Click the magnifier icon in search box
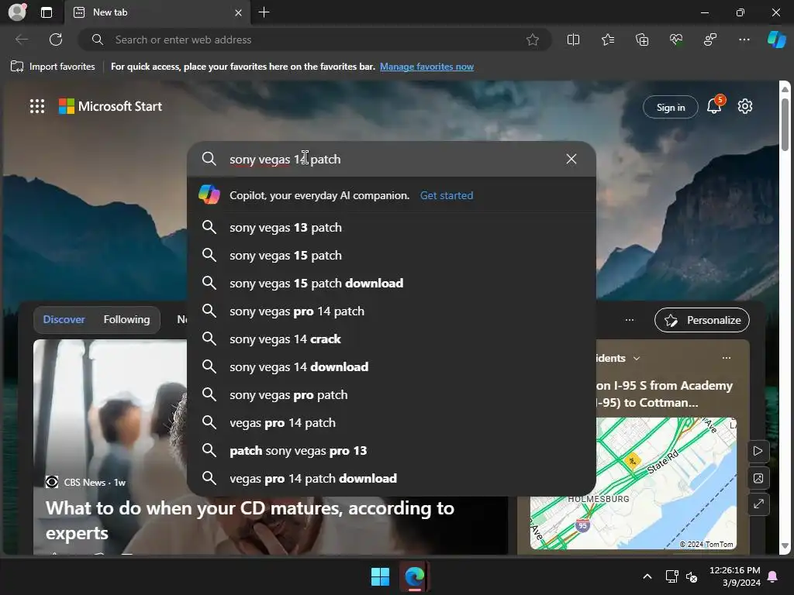The image size is (794, 595). tap(209, 159)
